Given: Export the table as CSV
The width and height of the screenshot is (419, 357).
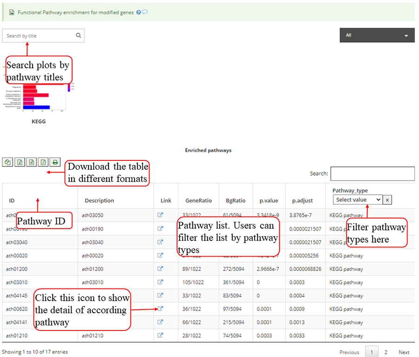Looking at the screenshot, I should 32,162.
